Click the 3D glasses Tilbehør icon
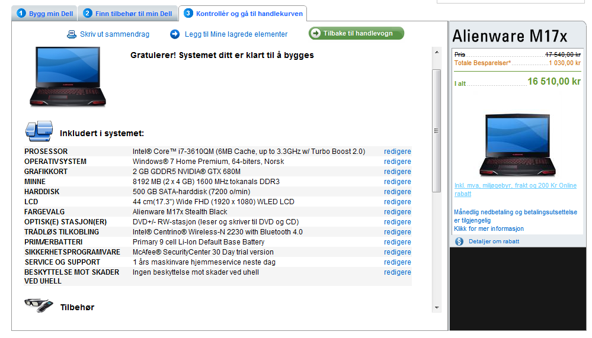Screen dimensions: 592x338 coord(39,305)
